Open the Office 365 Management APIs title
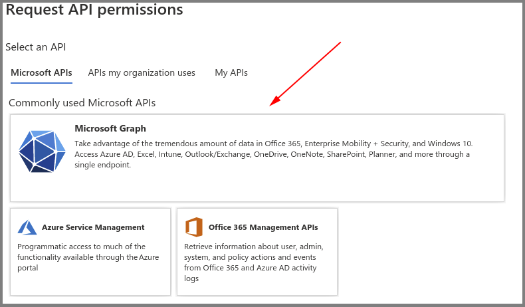Screen dimensions: 525x307 [263, 227]
